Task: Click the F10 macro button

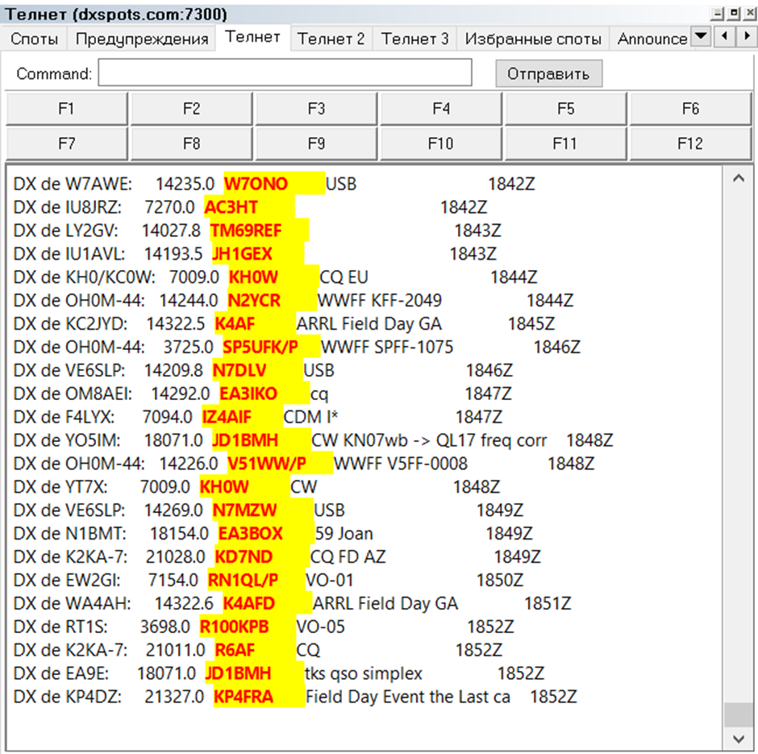Action: point(441,144)
